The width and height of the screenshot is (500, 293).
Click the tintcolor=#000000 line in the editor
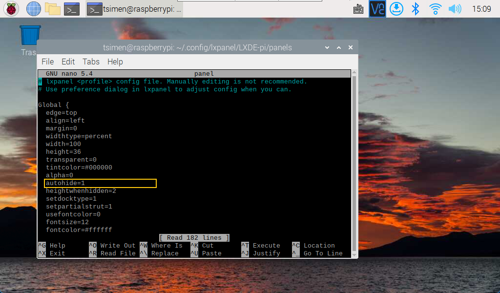coord(79,167)
